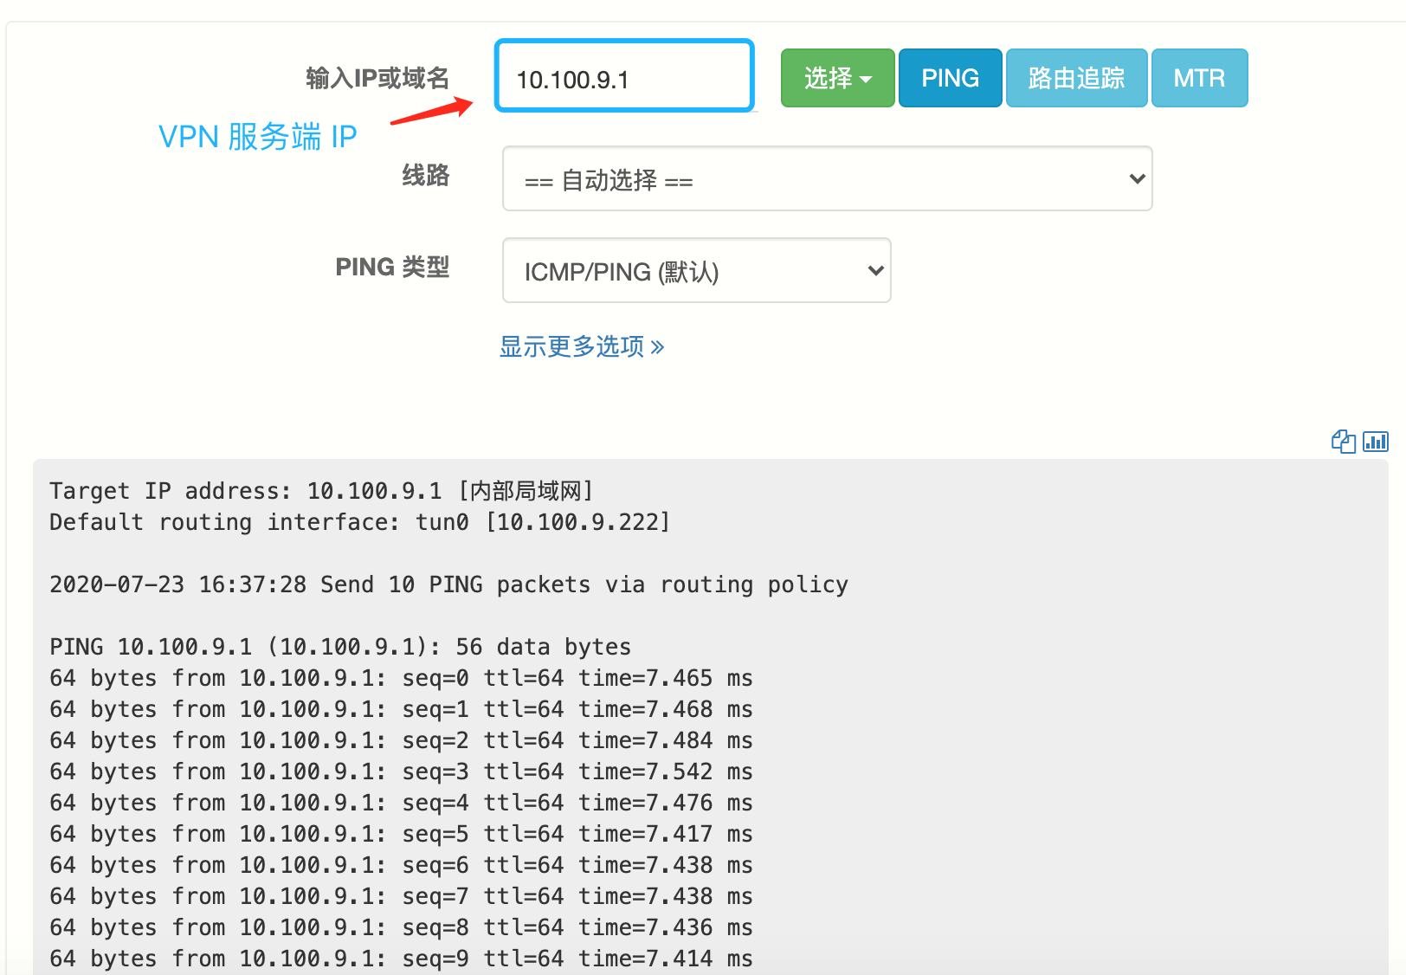Expand the 线路 自动选择 dropdown
This screenshot has height=975, width=1406.
click(x=826, y=179)
